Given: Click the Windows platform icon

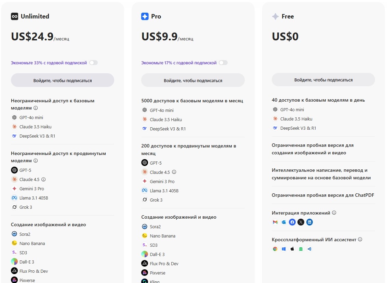Looking at the screenshot, I should pyautogui.click(x=284, y=249).
